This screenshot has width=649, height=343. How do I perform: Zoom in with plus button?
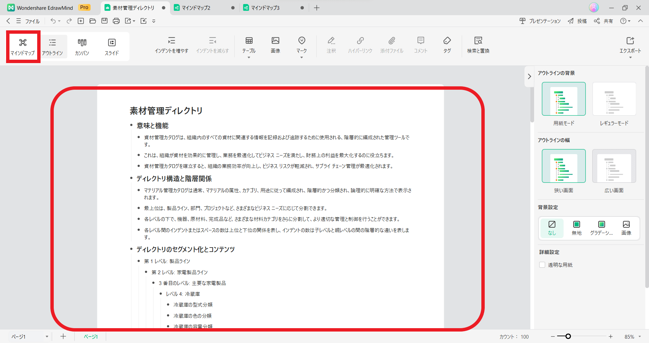(x=611, y=337)
